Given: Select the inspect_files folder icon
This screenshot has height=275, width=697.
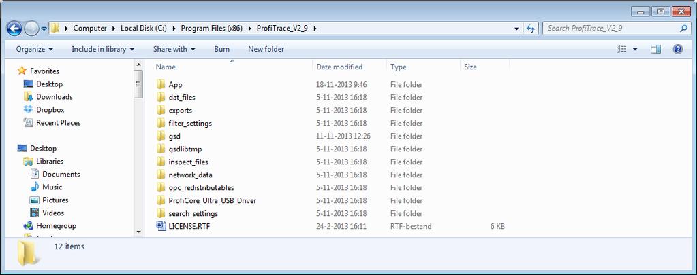Looking at the screenshot, I should pyautogui.click(x=161, y=162).
